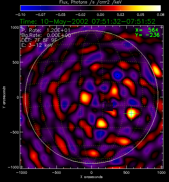169x182 pixels.
Task: Click the orange source near X=0, Y=-800
Action: pyautogui.click(x=93, y=153)
